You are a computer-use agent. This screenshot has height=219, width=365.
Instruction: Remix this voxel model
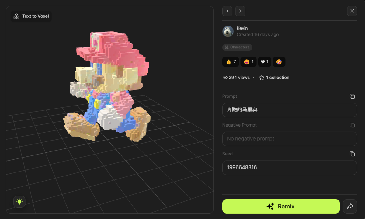click(x=281, y=206)
